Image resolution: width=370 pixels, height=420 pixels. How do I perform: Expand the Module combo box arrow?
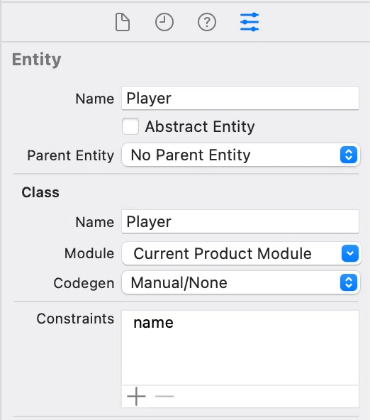pyautogui.click(x=350, y=253)
